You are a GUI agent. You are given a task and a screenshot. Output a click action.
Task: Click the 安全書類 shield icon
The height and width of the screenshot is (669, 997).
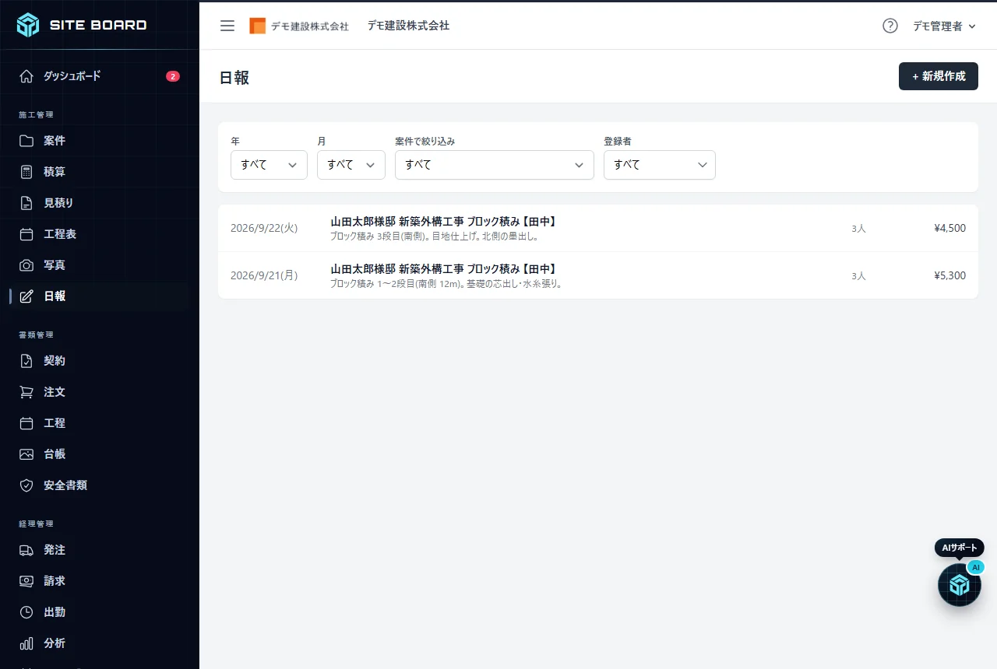click(x=26, y=485)
